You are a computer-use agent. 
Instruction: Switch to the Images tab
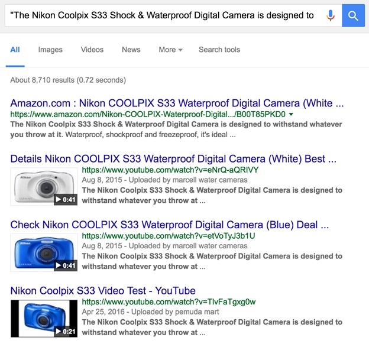coord(50,50)
